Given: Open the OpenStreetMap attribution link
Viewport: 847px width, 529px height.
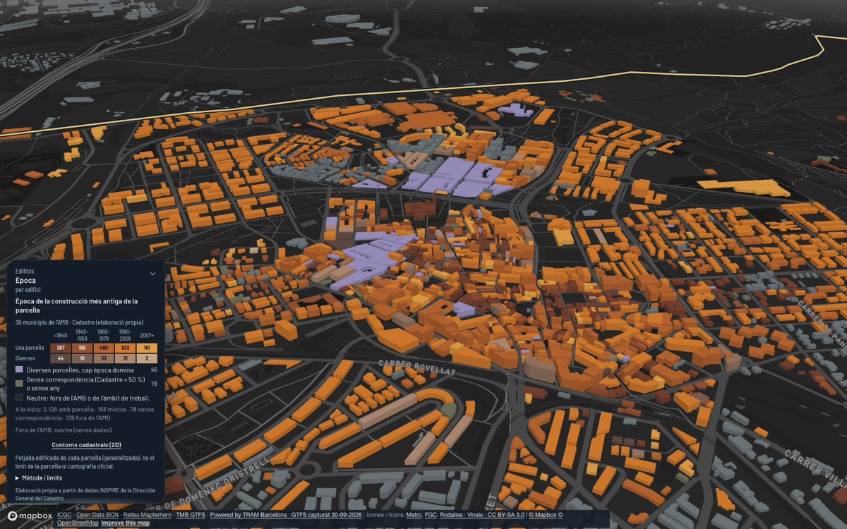Looking at the screenshot, I should pos(78,523).
